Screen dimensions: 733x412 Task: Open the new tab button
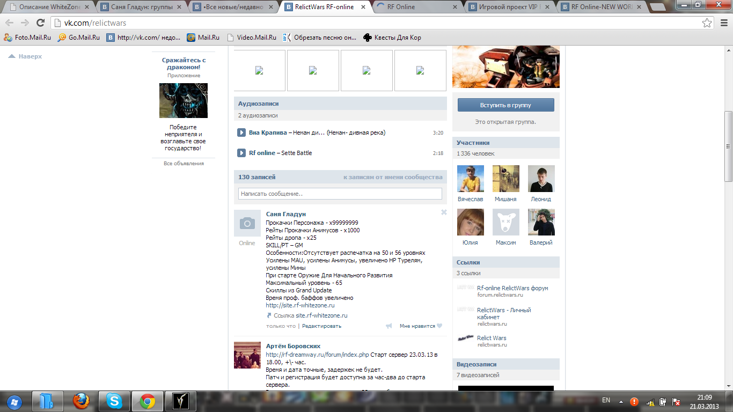(657, 7)
